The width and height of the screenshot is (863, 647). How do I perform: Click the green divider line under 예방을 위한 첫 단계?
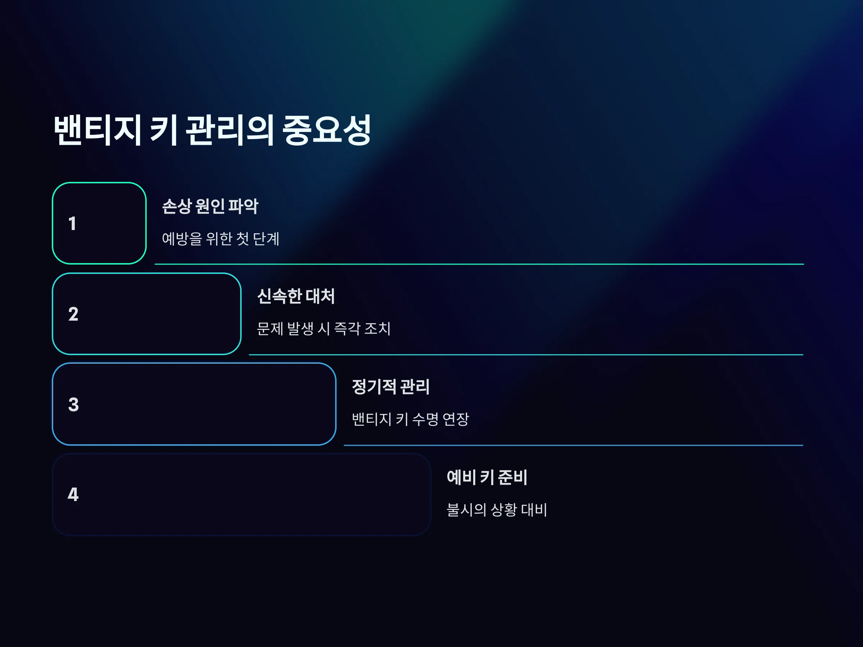[x=479, y=264]
